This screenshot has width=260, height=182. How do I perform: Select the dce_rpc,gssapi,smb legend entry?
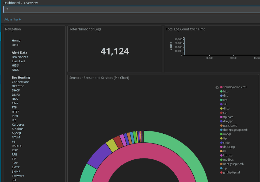click(234, 130)
